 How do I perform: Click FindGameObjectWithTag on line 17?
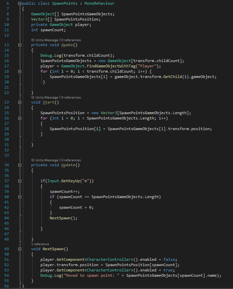pyautogui.click(x=111, y=66)
